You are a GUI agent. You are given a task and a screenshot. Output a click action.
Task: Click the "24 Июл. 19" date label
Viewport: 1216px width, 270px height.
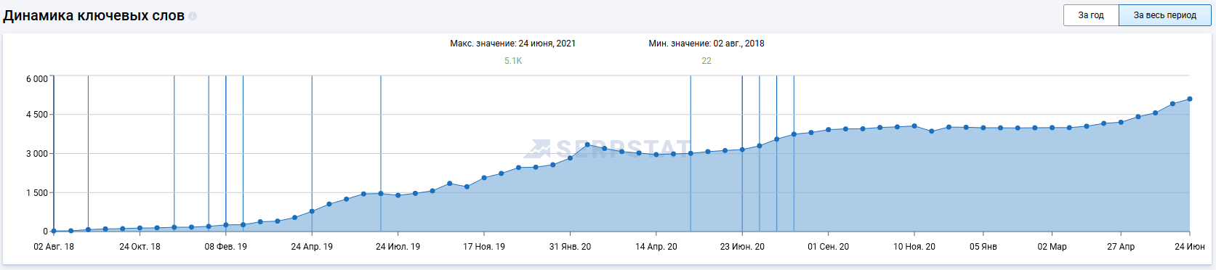point(398,247)
